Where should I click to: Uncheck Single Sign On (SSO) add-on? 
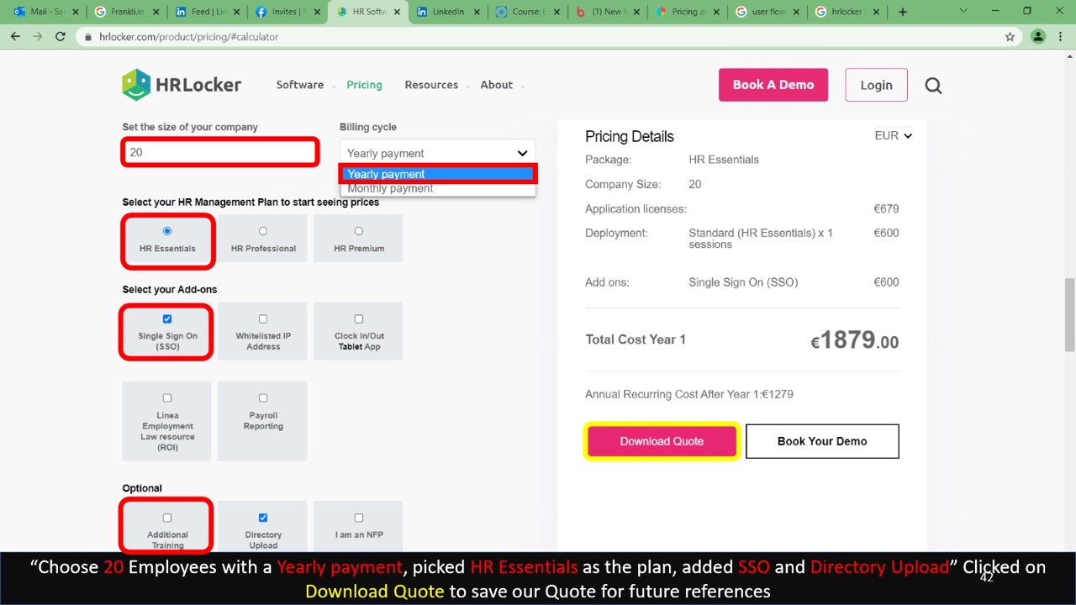click(x=167, y=318)
